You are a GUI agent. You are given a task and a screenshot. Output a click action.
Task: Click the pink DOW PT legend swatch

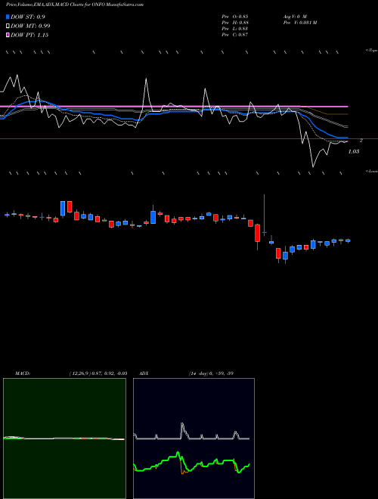click(x=8, y=35)
